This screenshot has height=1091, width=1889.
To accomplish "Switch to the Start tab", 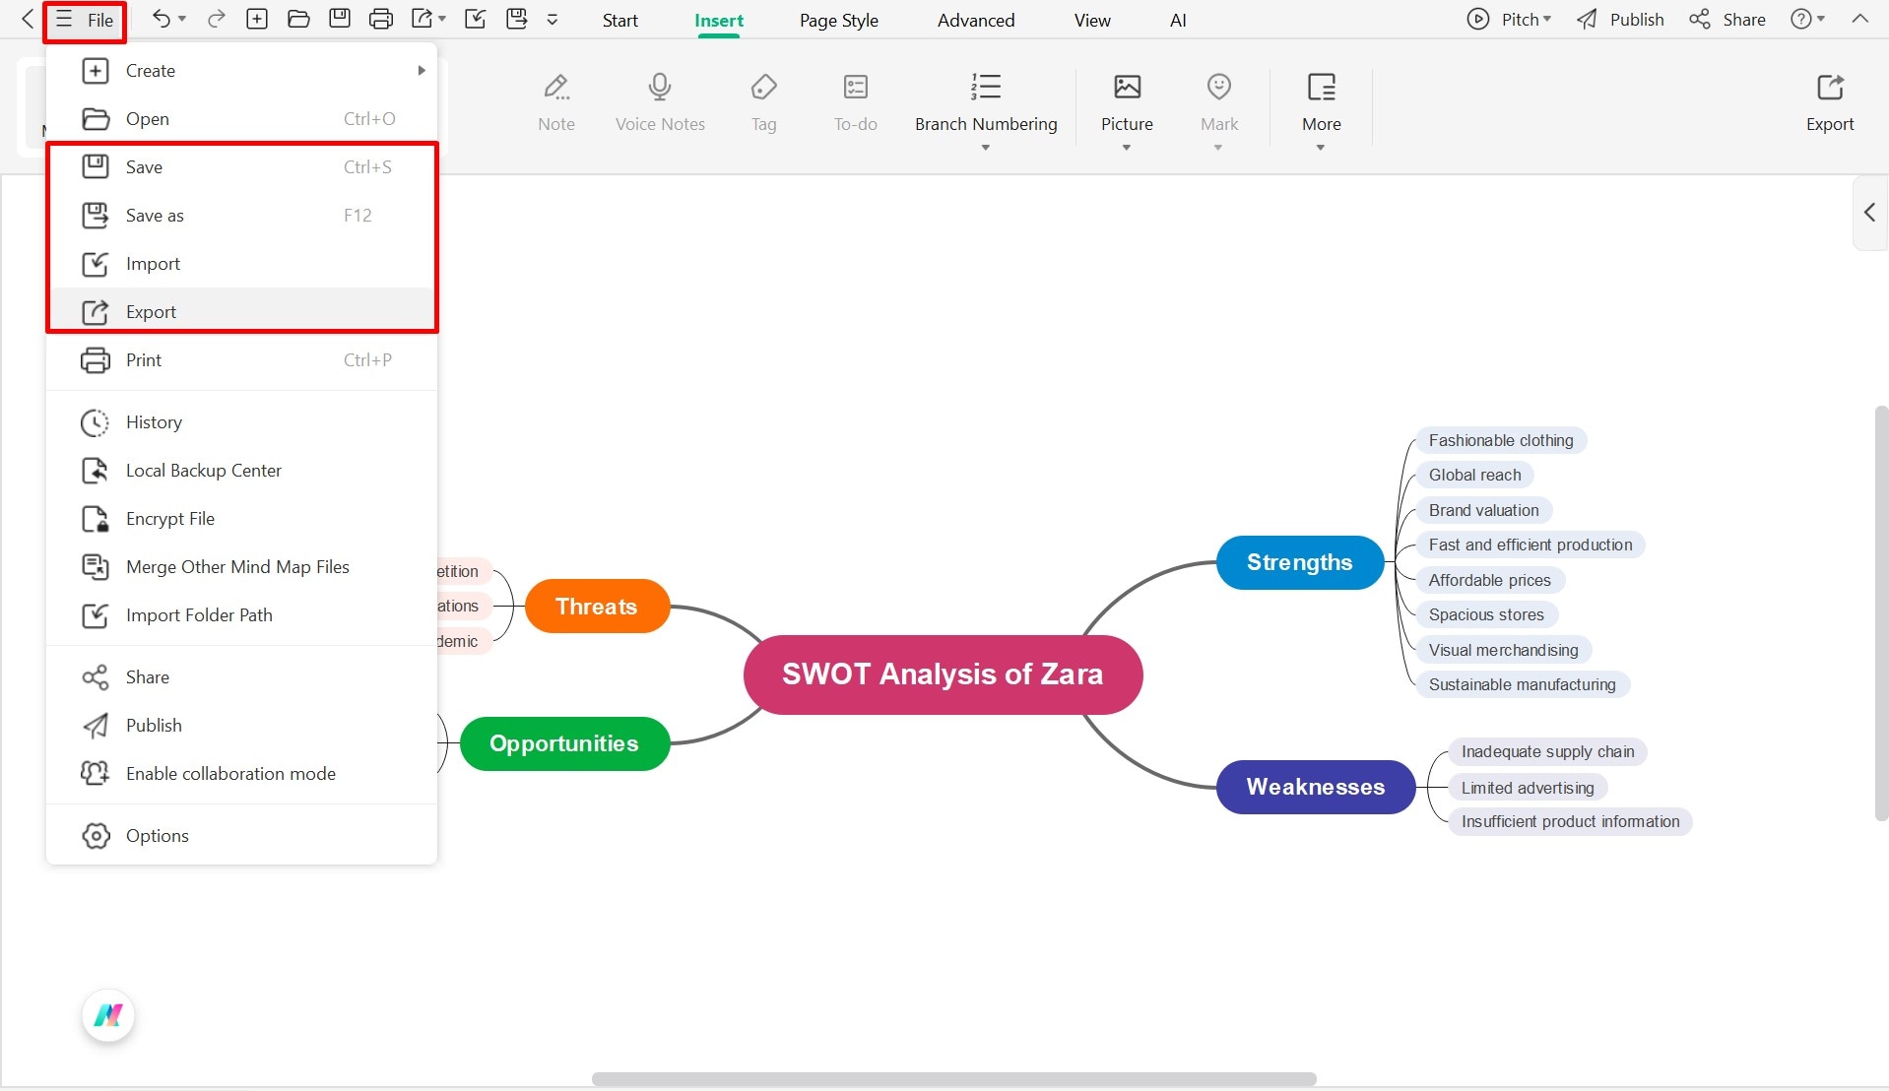I will click(620, 20).
